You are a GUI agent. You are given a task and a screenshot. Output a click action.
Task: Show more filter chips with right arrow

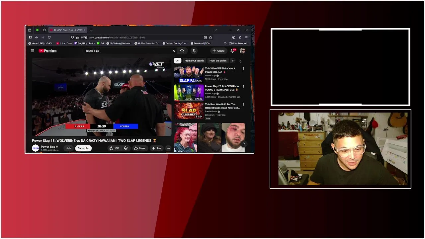coord(240,61)
